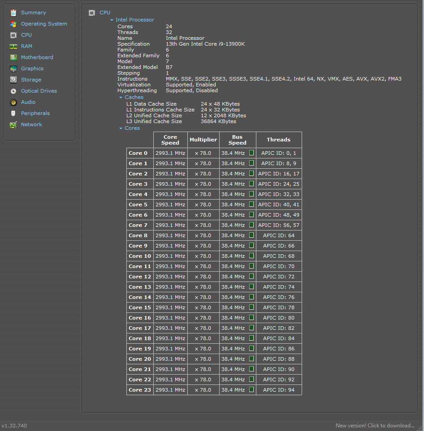Click the Core 15 row label
The image size is (424, 431).
(140, 307)
